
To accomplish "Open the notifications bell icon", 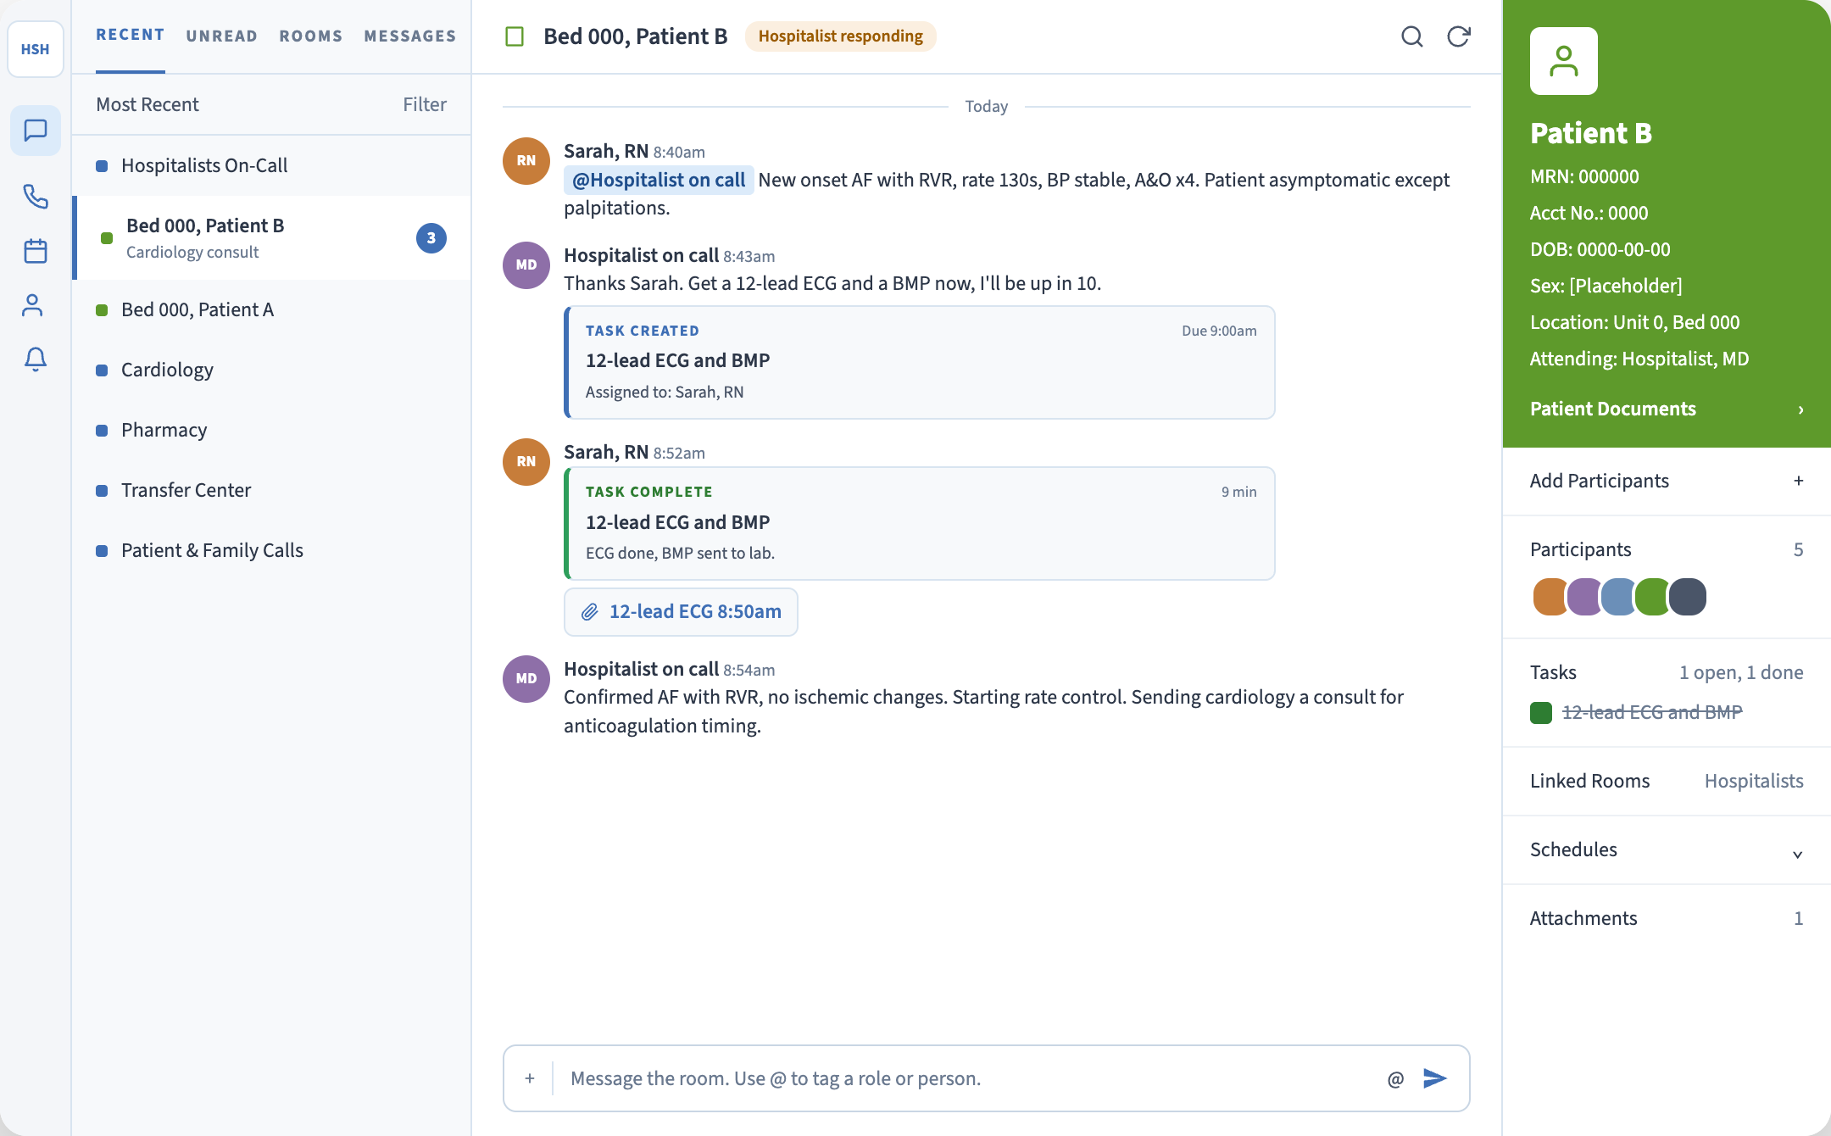I will [36, 359].
